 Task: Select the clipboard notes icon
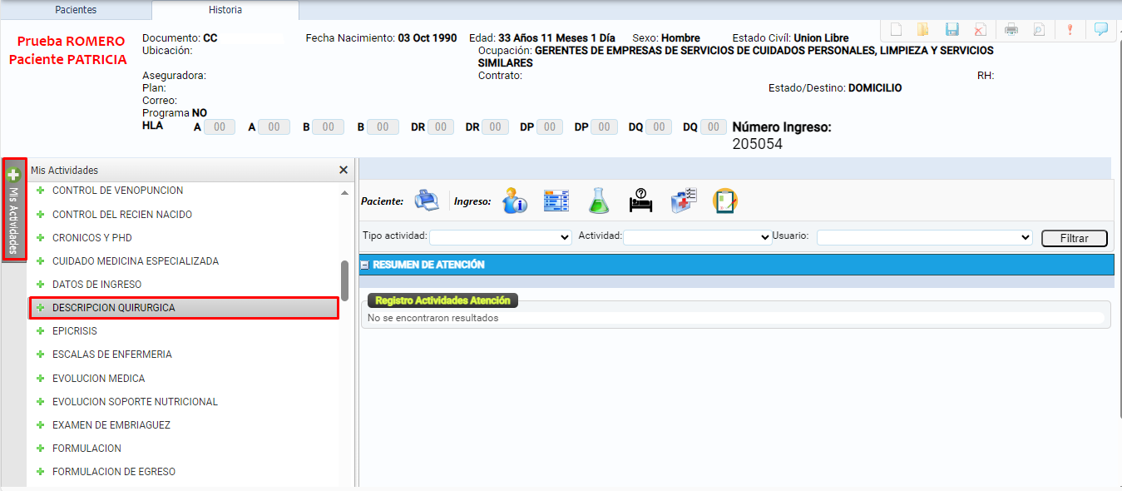click(724, 200)
